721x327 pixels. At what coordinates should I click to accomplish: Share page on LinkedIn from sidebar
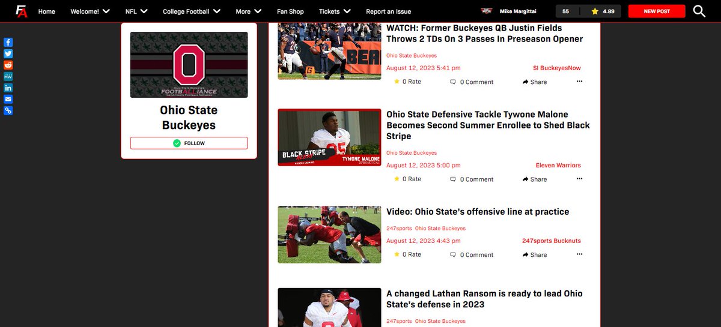[x=8, y=88]
